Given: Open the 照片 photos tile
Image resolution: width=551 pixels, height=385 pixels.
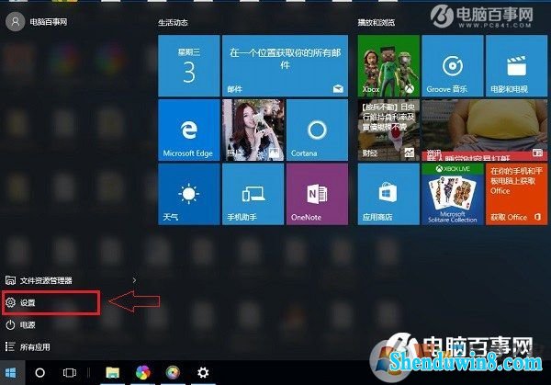Looking at the screenshot, I should coord(253,130).
